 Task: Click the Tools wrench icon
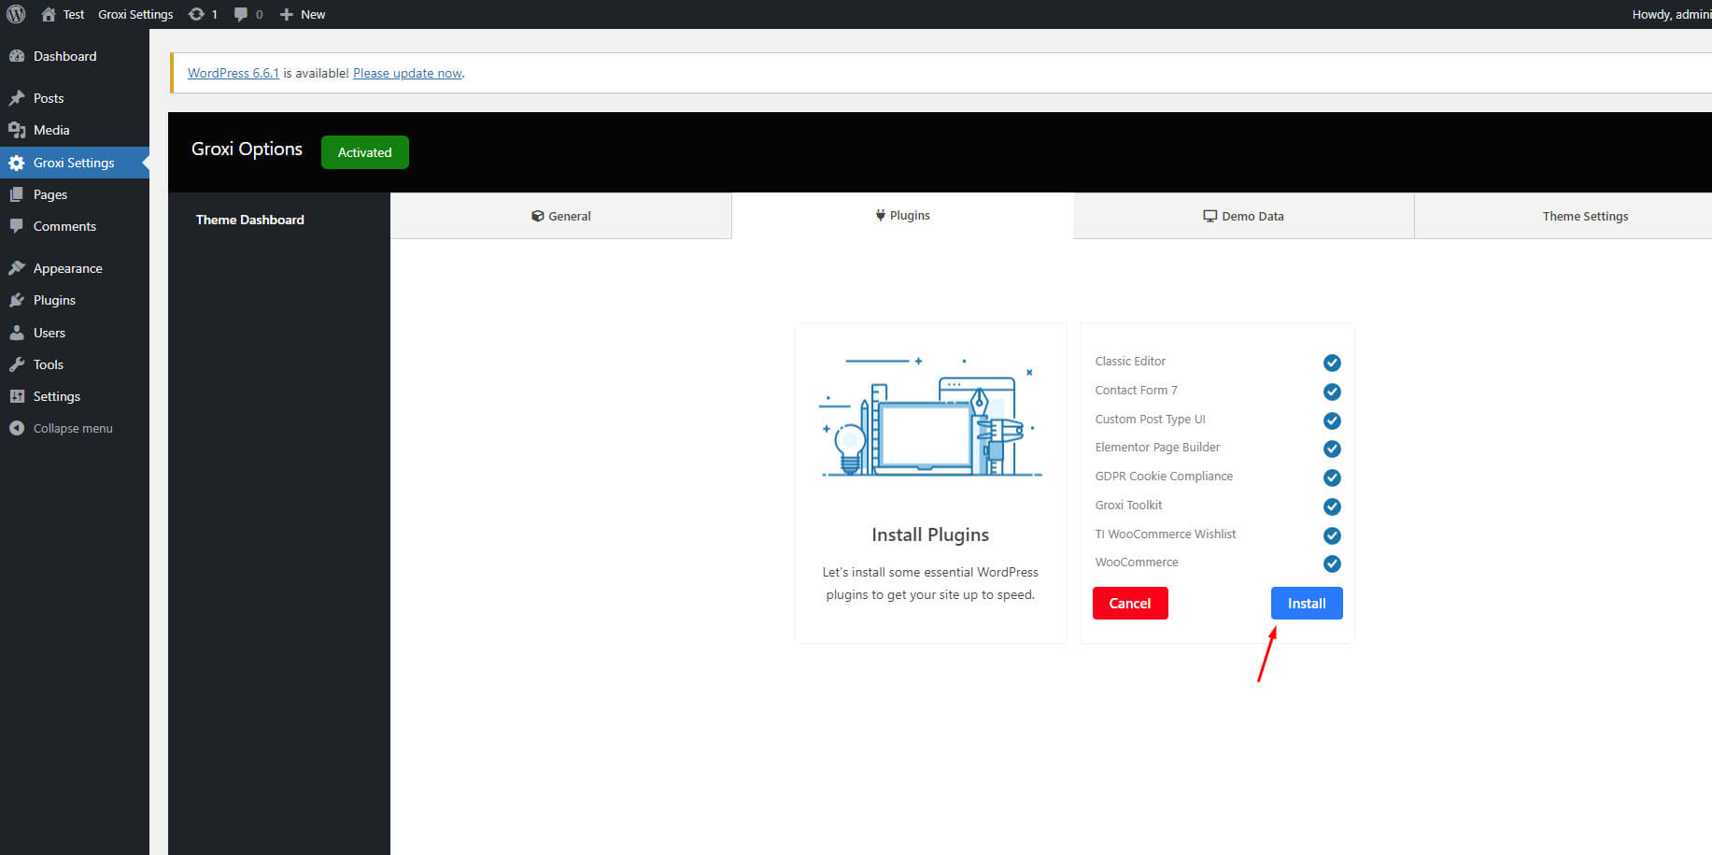(x=17, y=364)
